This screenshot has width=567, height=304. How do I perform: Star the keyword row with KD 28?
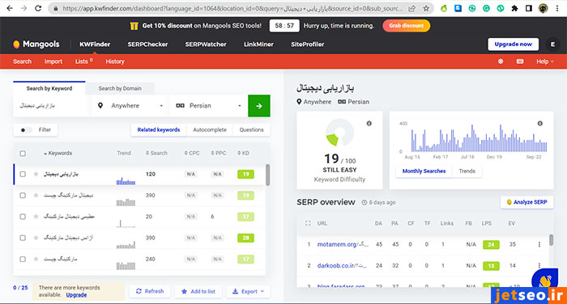[36, 238]
